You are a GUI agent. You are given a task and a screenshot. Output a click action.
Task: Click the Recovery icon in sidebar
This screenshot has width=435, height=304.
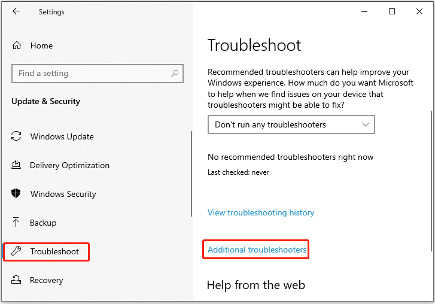pos(16,279)
